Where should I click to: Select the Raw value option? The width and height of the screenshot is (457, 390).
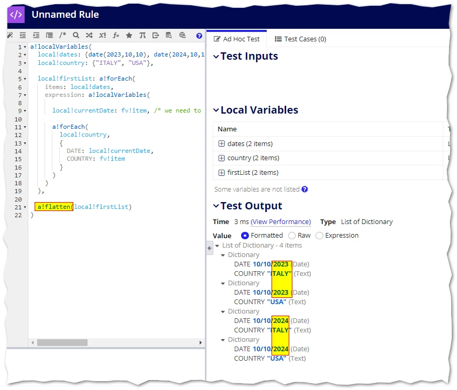(x=292, y=236)
